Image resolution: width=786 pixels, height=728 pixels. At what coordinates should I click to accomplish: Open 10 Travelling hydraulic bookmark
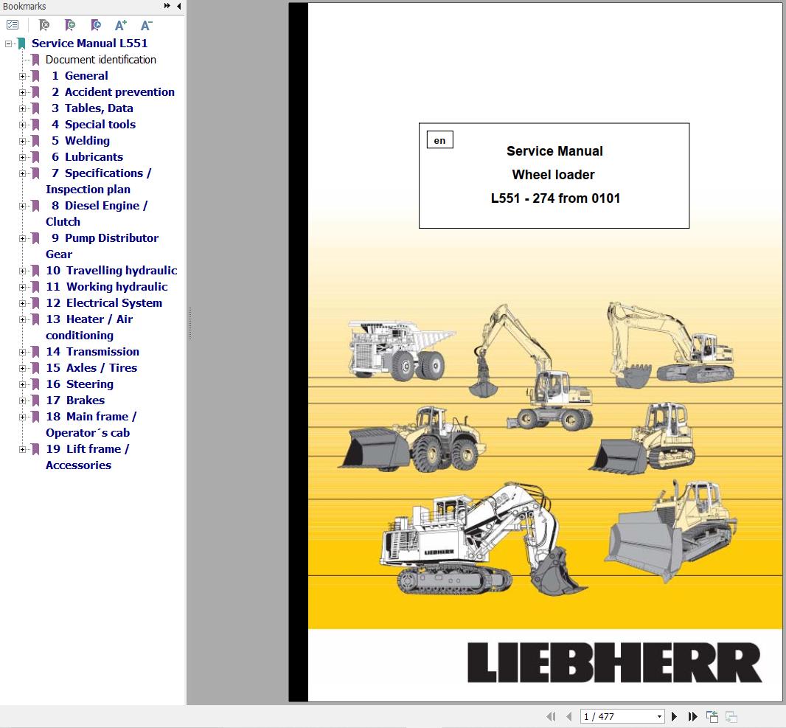pyautogui.click(x=111, y=270)
